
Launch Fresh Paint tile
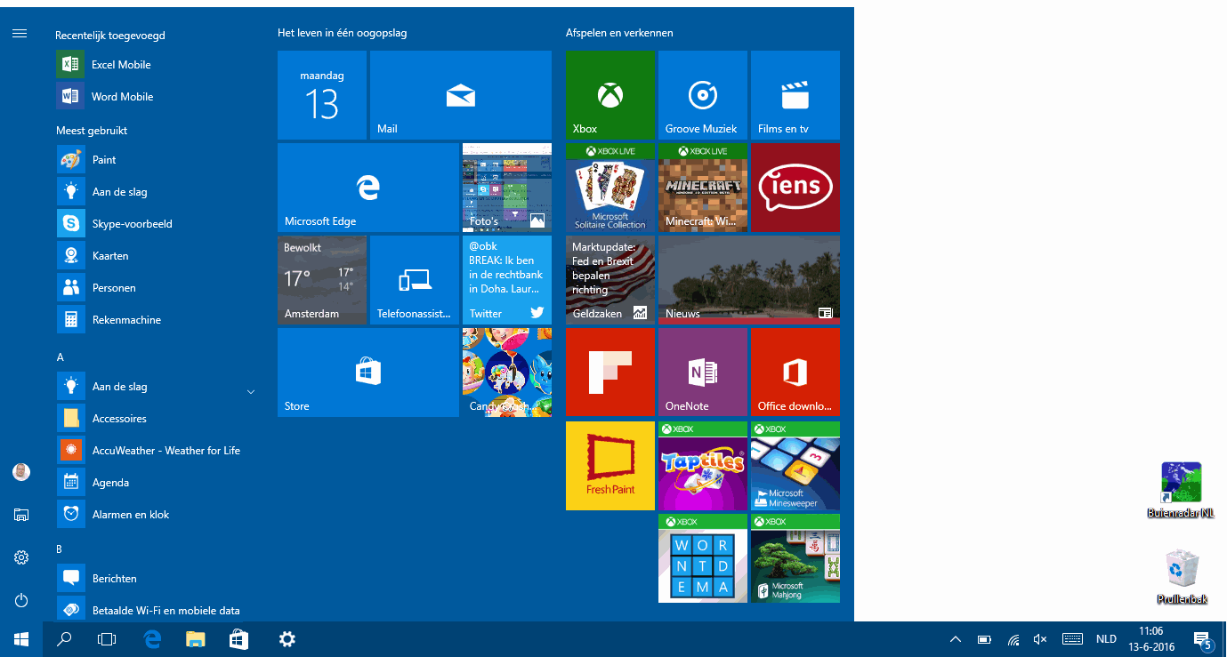pyautogui.click(x=610, y=466)
